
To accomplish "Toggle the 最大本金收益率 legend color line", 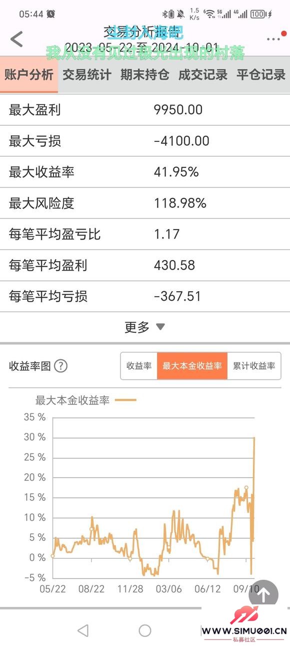I will tap(125, 400).
